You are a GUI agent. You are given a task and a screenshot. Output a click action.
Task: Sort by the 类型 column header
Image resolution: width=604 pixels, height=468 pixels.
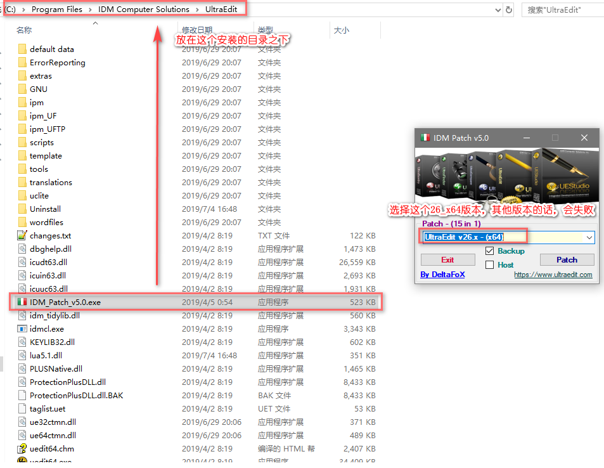[266, 30]
